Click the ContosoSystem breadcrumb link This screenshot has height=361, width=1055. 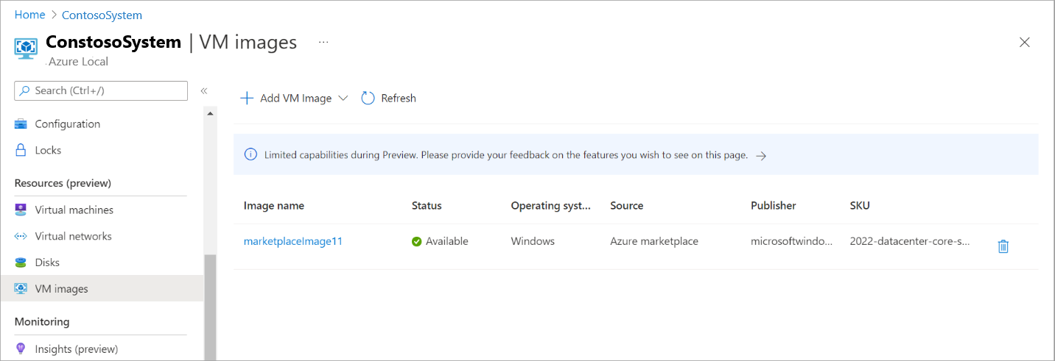(x=102, y=15)
